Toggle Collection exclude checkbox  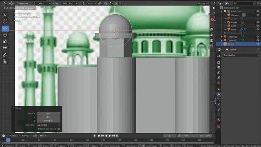click(x=225, y=11)
